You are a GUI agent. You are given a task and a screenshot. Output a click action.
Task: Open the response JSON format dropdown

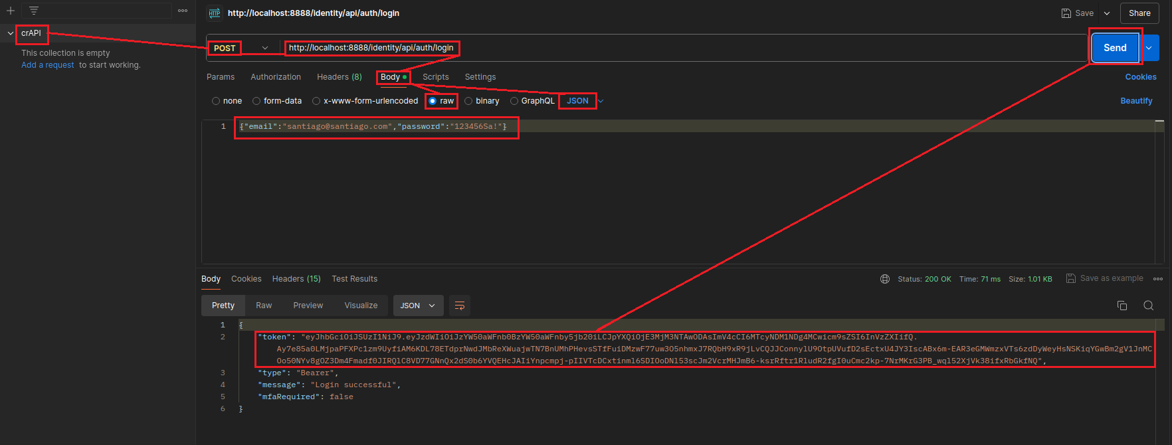[x=418, y=306]
